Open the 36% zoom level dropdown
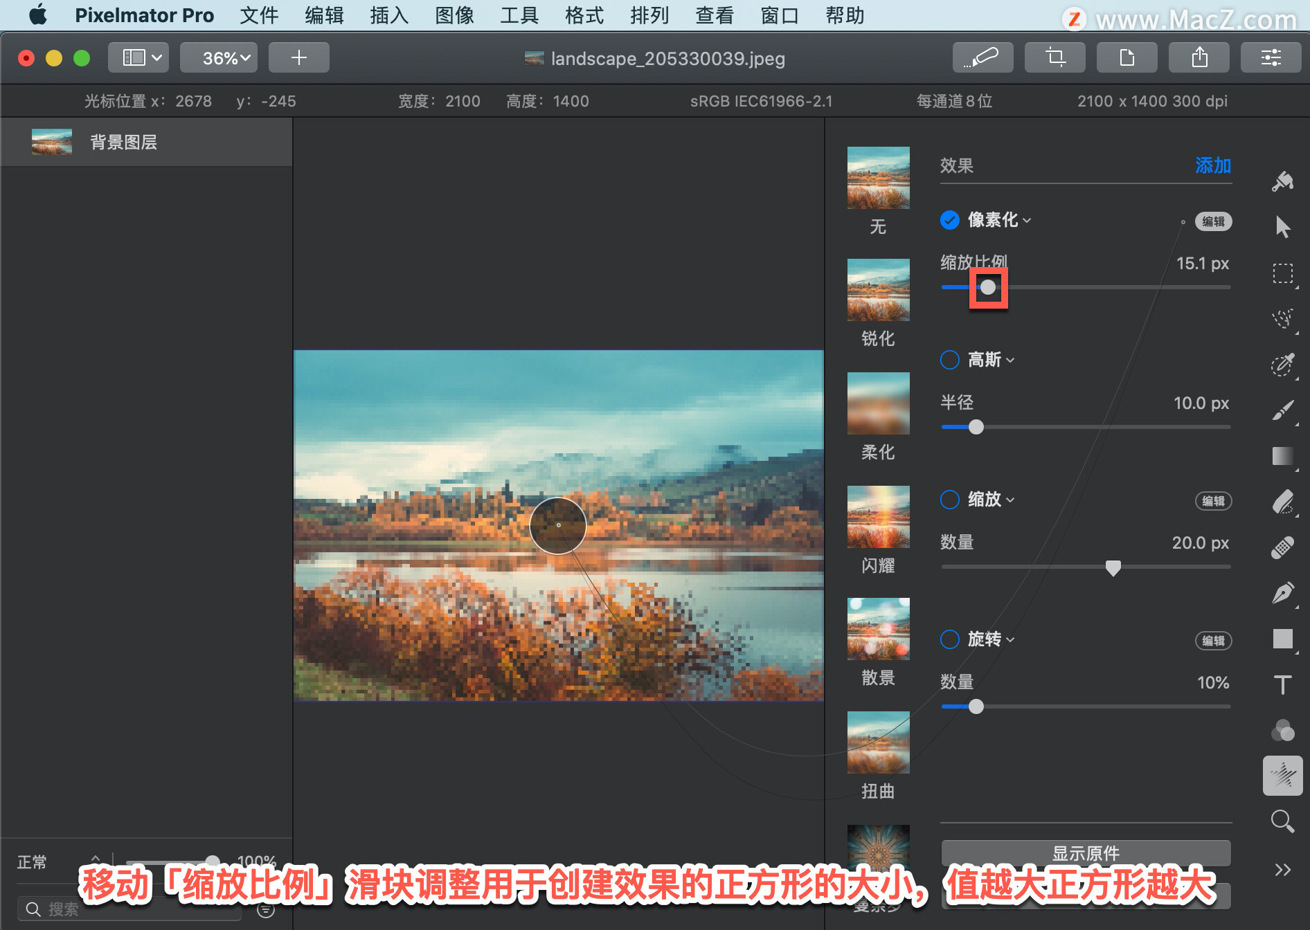1310x930 pixels. pyautogui.click(x=219, y=57)
